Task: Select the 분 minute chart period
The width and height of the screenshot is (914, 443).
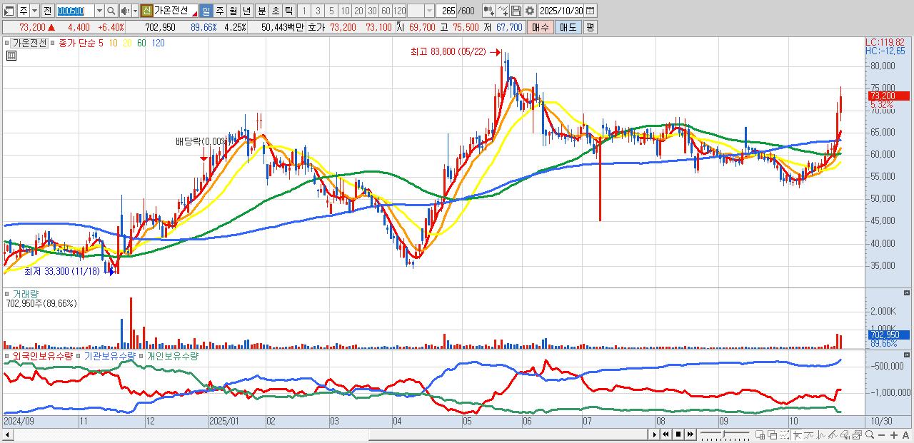Action: pos(261,11)
